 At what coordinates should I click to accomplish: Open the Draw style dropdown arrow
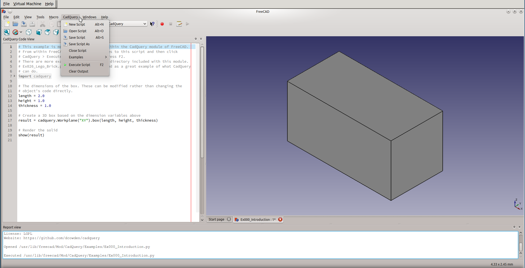tap(21, 32)
